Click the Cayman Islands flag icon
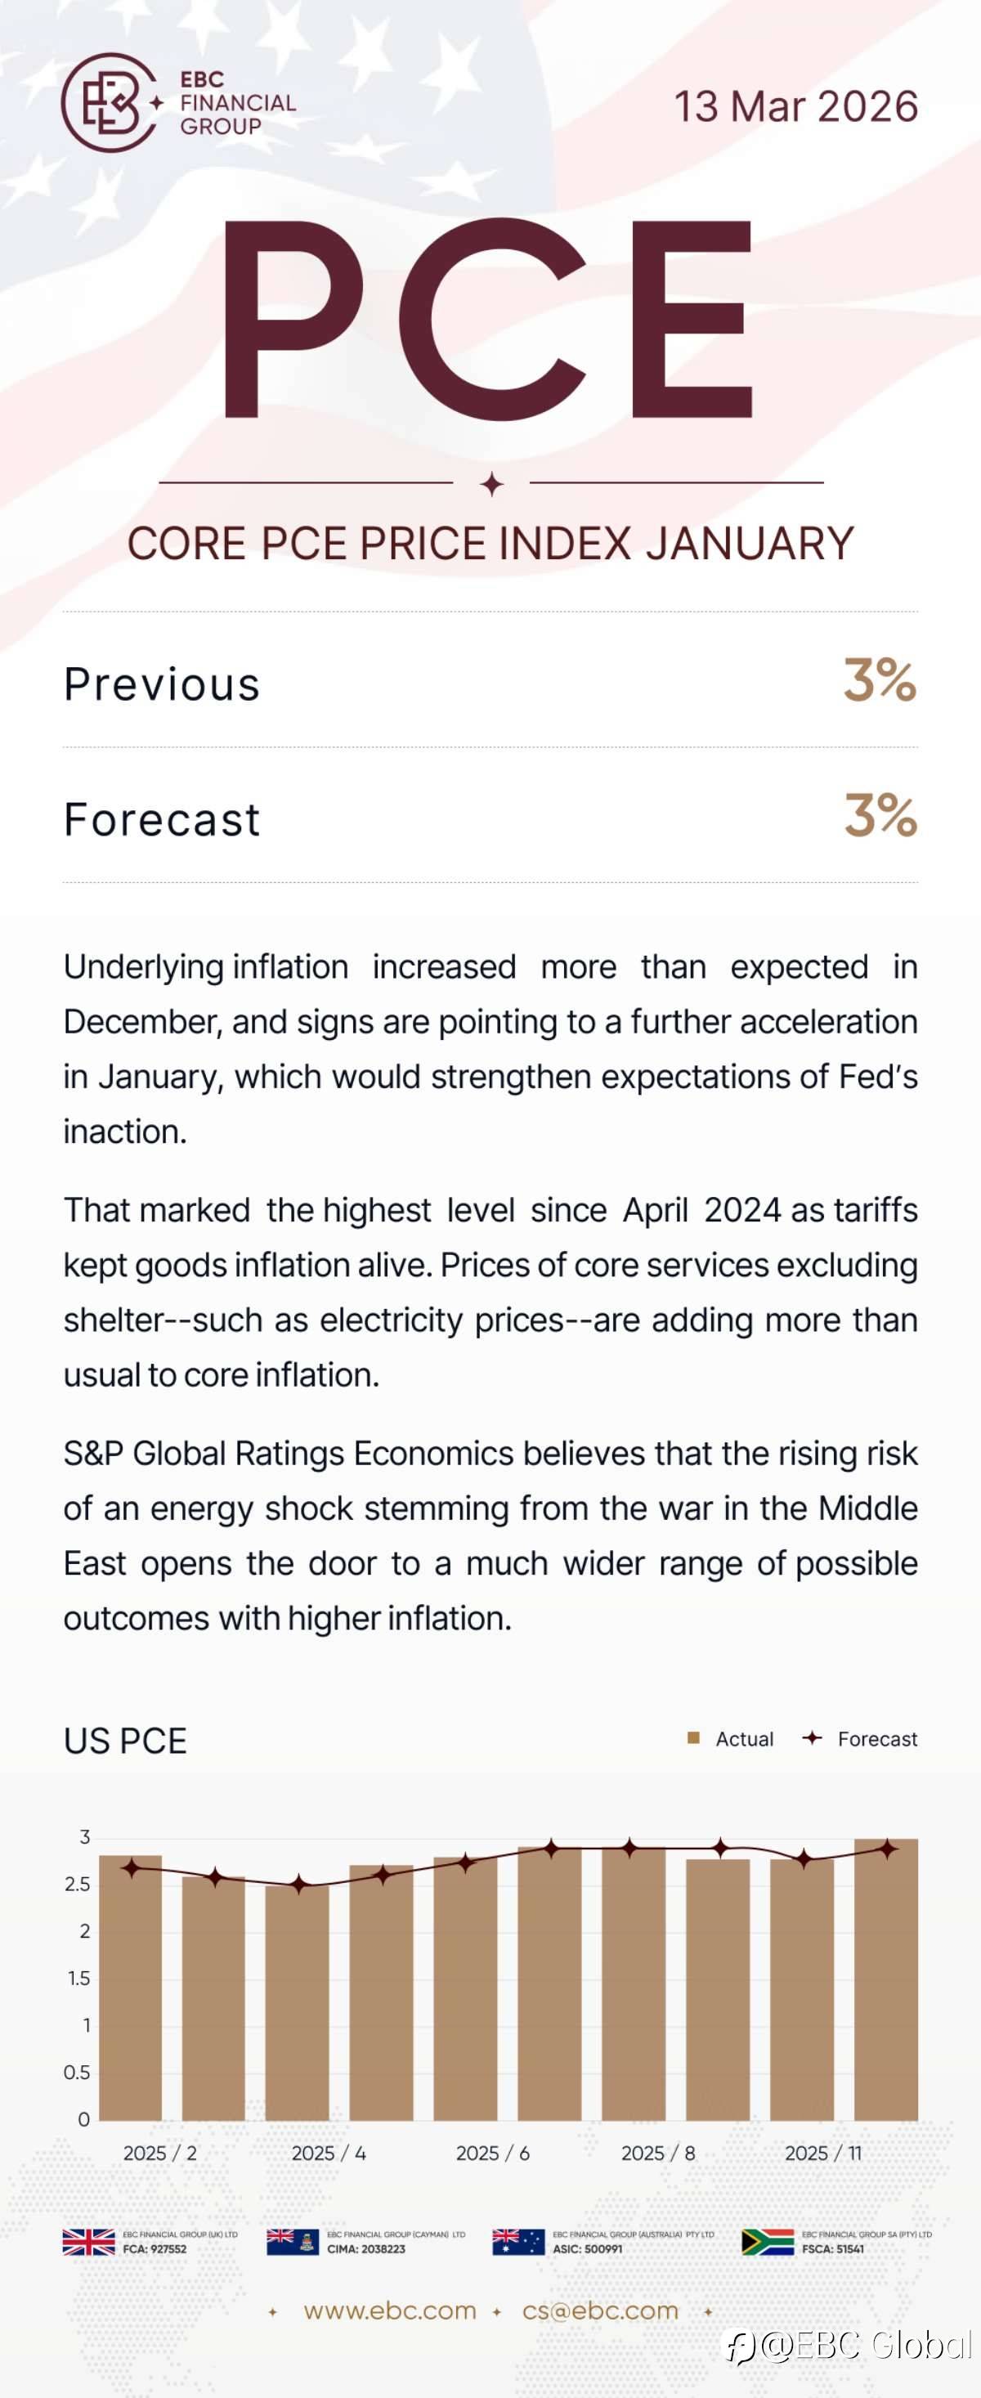 tap(292, 2242)
